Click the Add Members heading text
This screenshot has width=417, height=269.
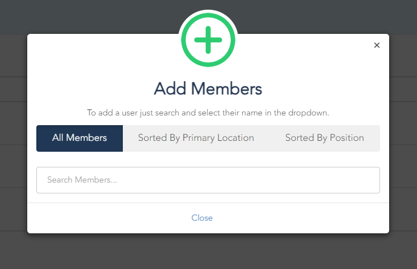[x=208, y=89]
